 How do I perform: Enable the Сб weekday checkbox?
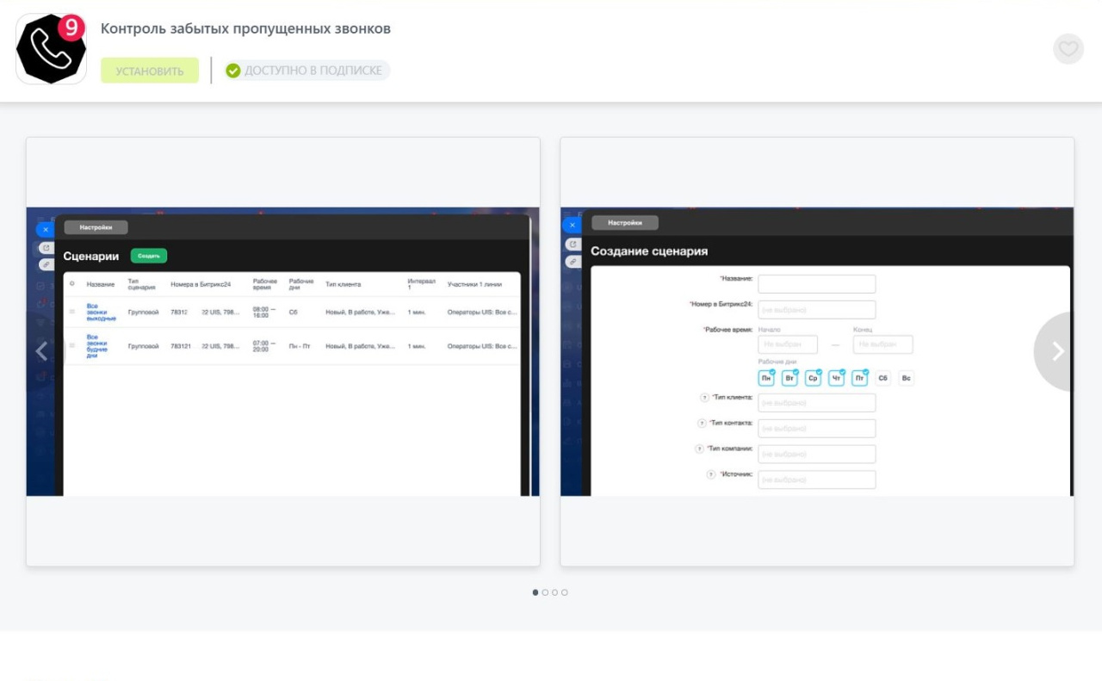(882, 378)
